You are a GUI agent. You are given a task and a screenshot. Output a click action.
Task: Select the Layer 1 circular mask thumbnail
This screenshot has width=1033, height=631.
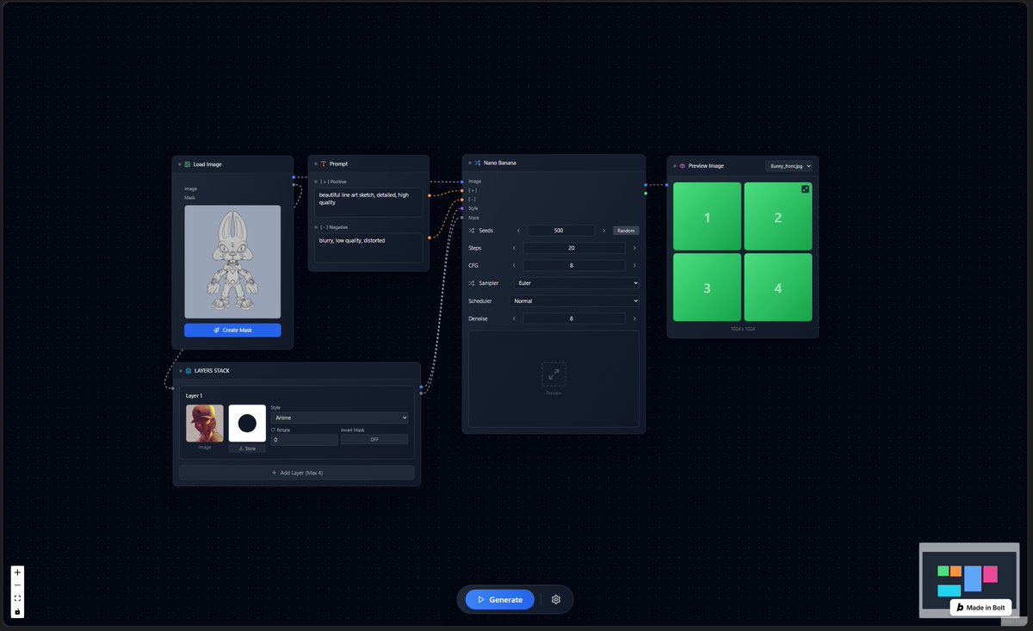(247, 424)
